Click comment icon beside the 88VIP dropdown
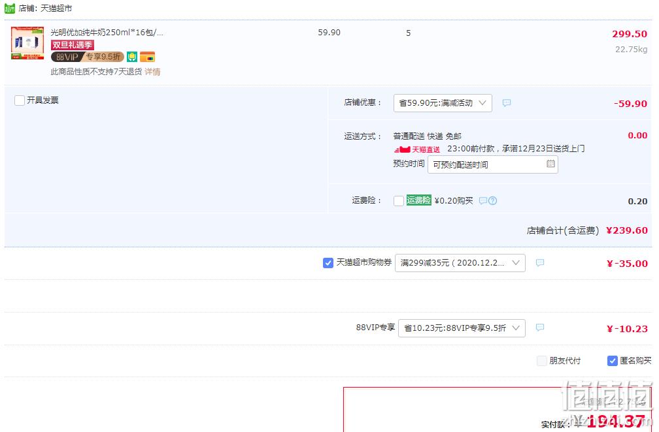The width and height of the screenshot is (659, 432). tap(540, 327)
